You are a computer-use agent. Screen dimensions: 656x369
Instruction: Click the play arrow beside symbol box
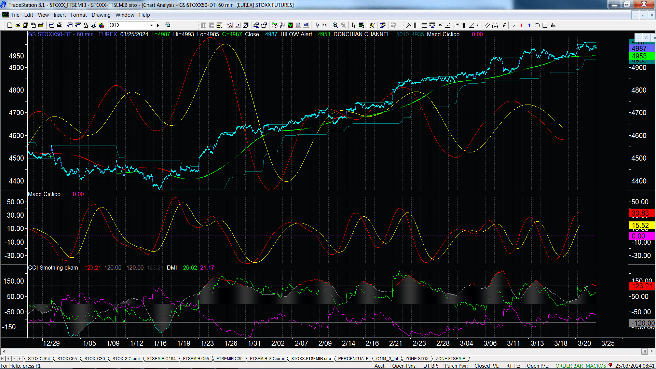coord(158,25)
